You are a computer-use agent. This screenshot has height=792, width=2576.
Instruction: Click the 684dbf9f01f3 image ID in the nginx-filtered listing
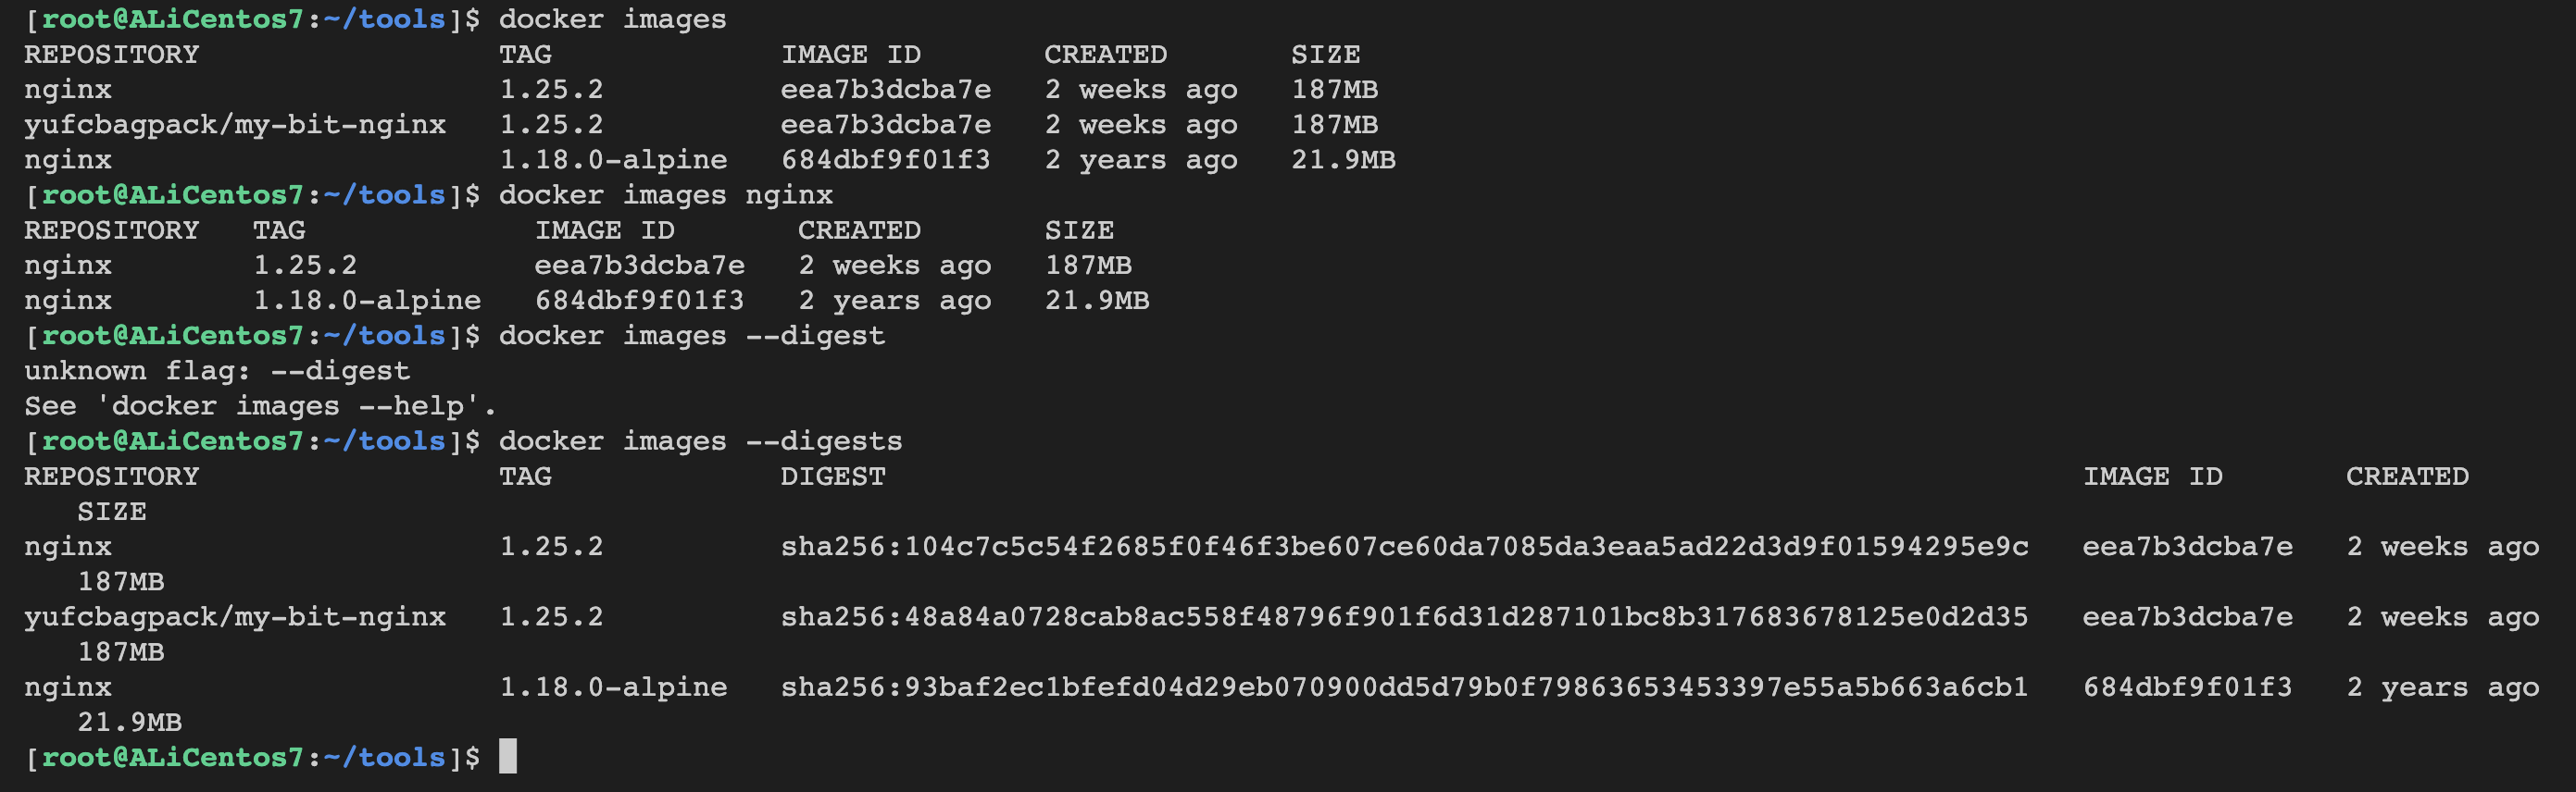pos(639,301)
